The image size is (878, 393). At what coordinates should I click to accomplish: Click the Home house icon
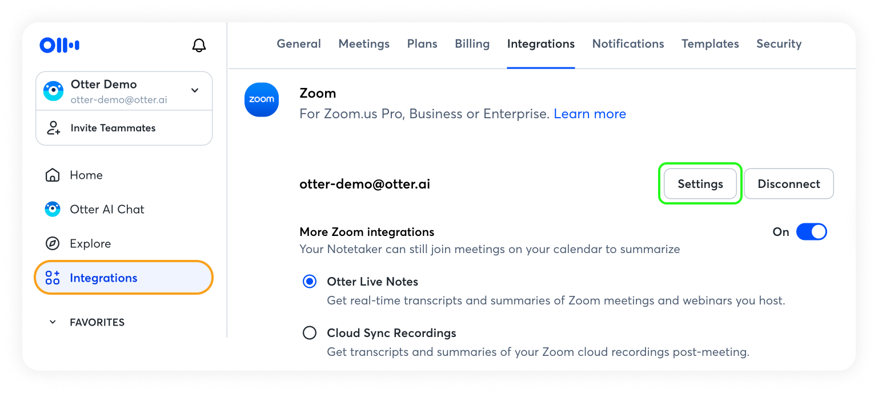(x=53, y=175)
